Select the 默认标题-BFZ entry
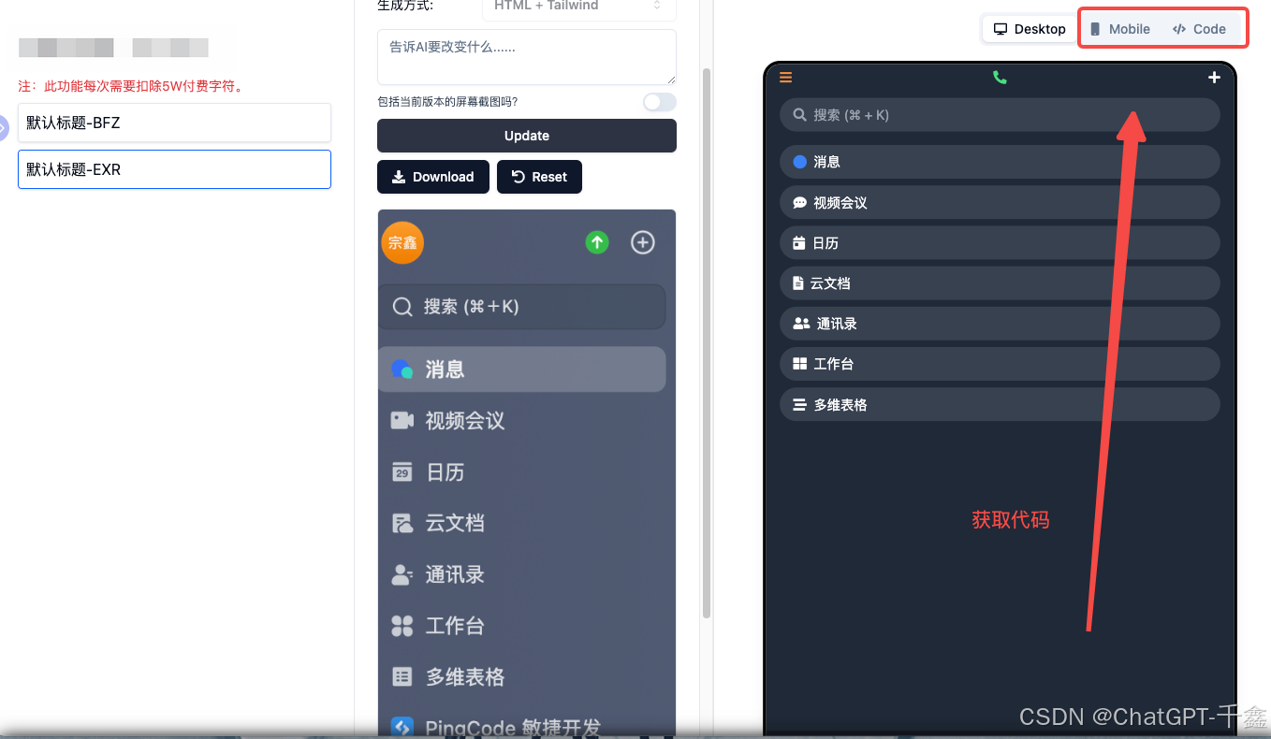Image resolution: width=1271 pixels, height=739 pixels. coord(174,123)
